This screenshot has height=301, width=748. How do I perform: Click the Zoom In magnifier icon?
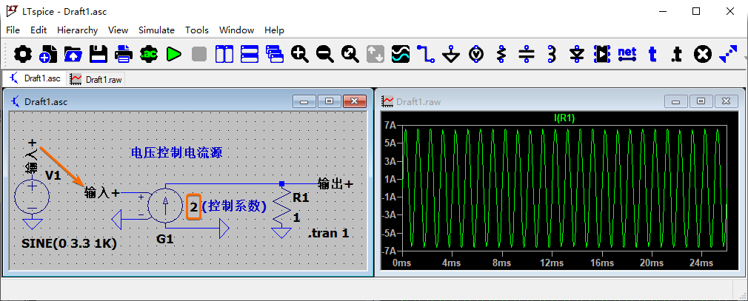point(300,54)
